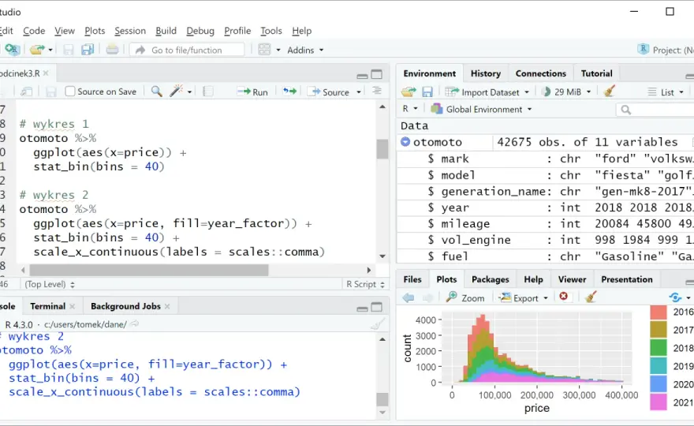Open the Debug menu
The width and height of the screenshot is (694, 426).
click(x=200, y=31)
